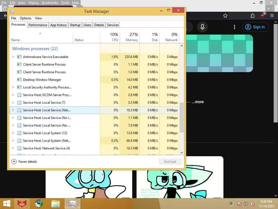Click the browser back arrow
This screenshot has height=209, width=278.
(x=5, y=16)
